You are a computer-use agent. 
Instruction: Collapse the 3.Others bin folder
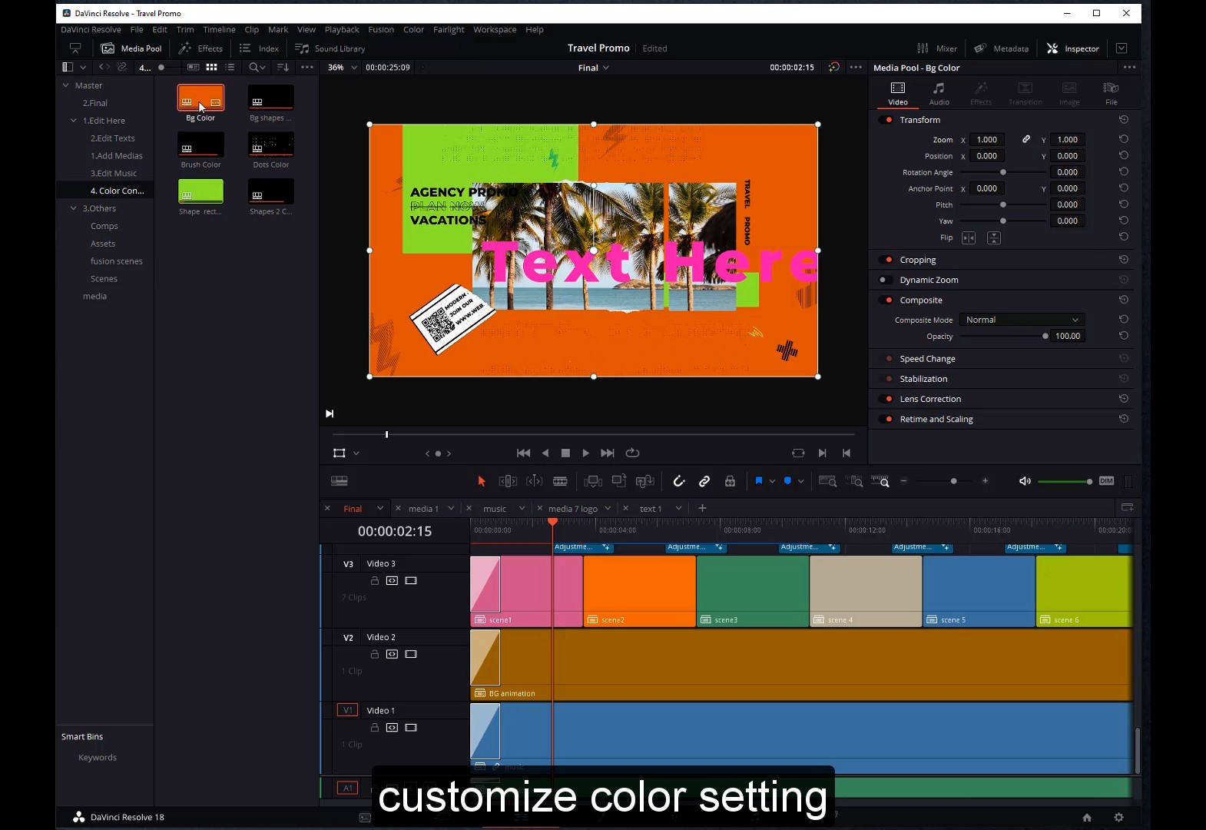pyautogui.click(x=74, y=208)
